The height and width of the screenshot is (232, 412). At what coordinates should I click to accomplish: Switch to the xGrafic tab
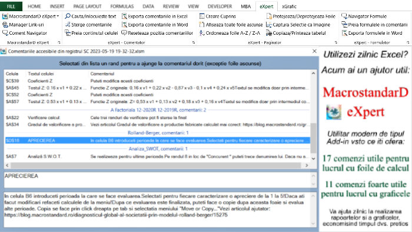pos(289,6)
